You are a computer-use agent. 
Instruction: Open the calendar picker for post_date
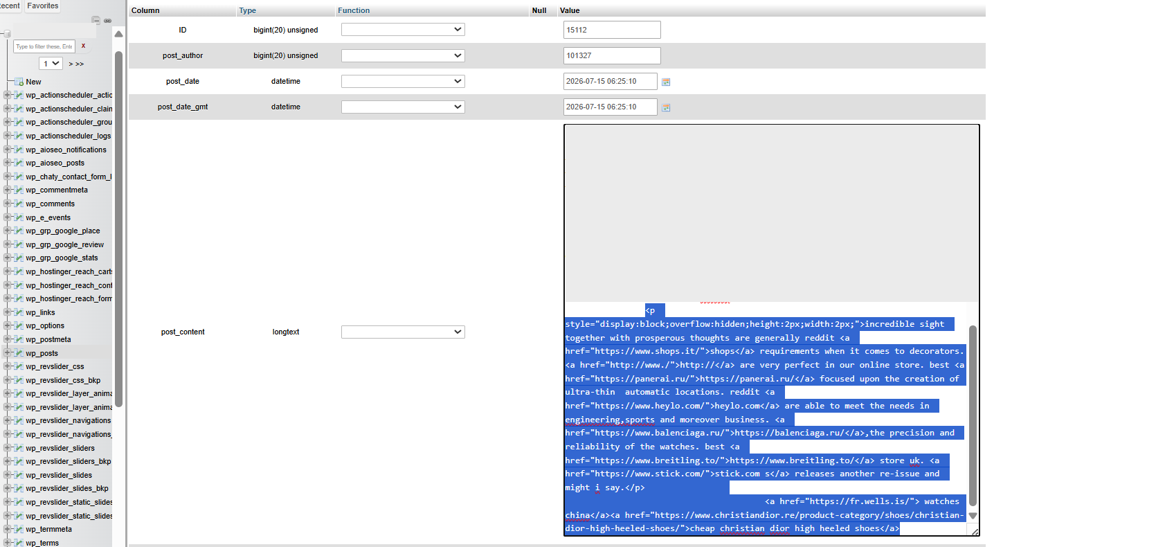click(666, 82)
